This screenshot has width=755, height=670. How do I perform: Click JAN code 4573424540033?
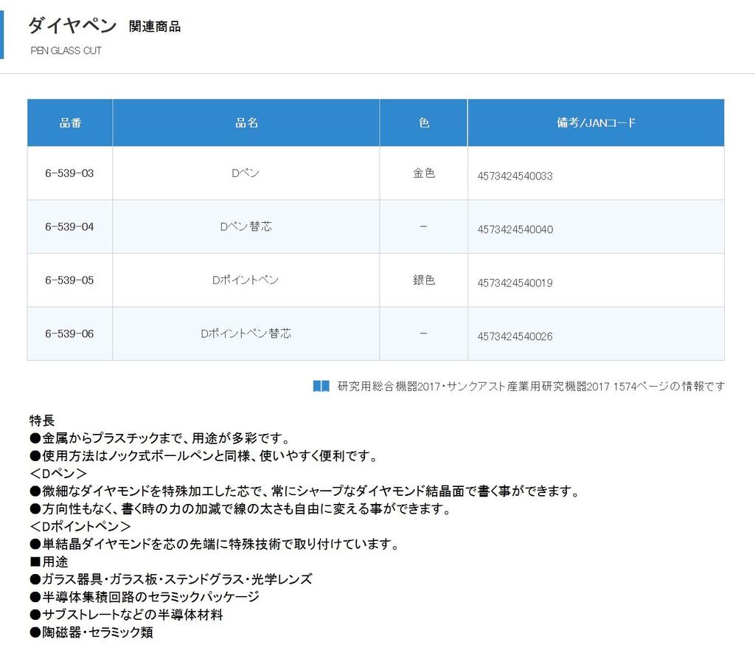[515, 176]
